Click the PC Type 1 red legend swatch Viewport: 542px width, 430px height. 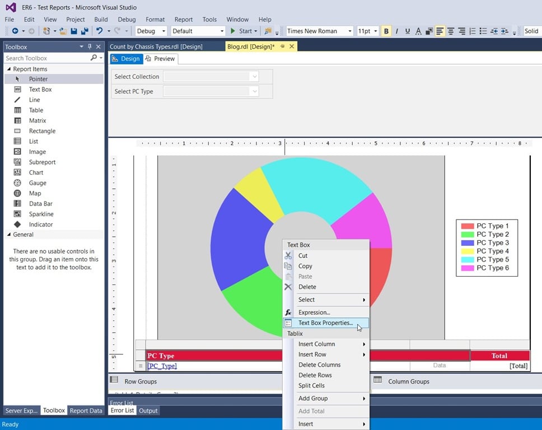468,226
